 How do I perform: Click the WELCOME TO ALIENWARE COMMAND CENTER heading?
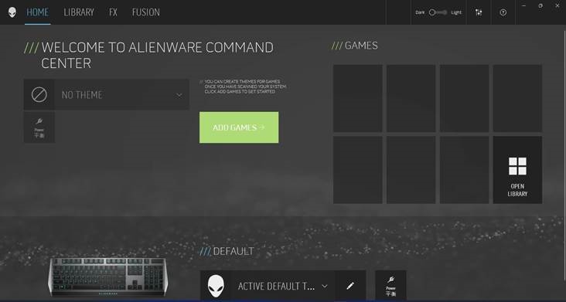click(158, 55)
